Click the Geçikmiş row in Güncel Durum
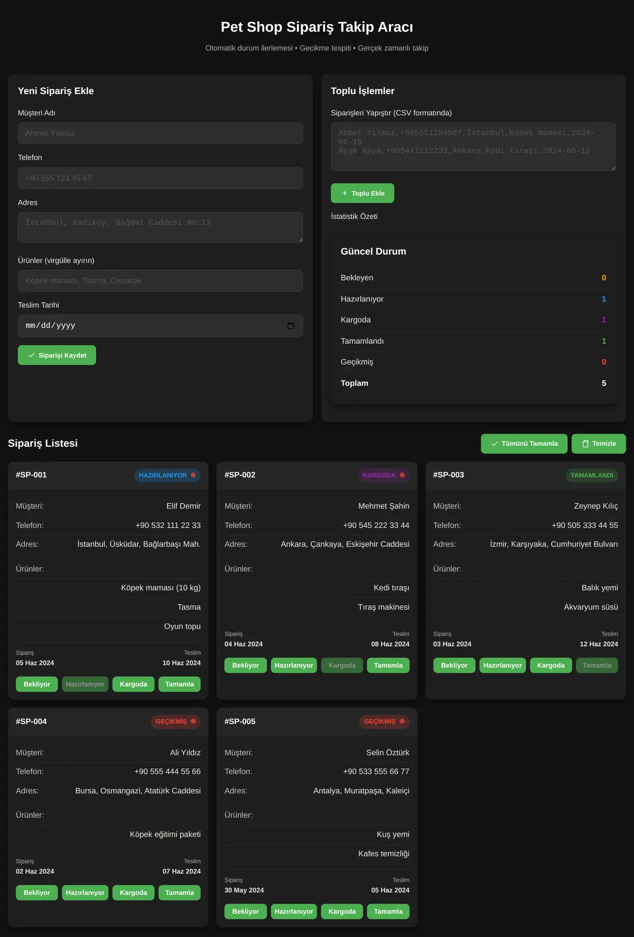The image size is (634, 937). tap(473, 362)
